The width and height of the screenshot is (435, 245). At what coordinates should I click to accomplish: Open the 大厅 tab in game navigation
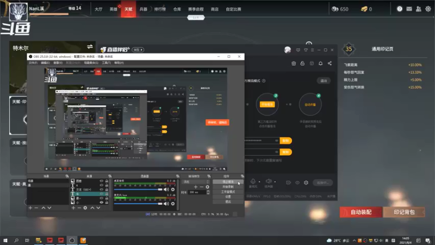[98, 9]
